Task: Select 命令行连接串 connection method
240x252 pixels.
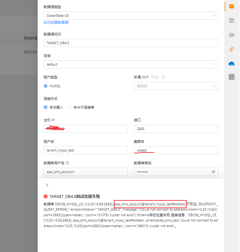Action: [x=69, y=107]
